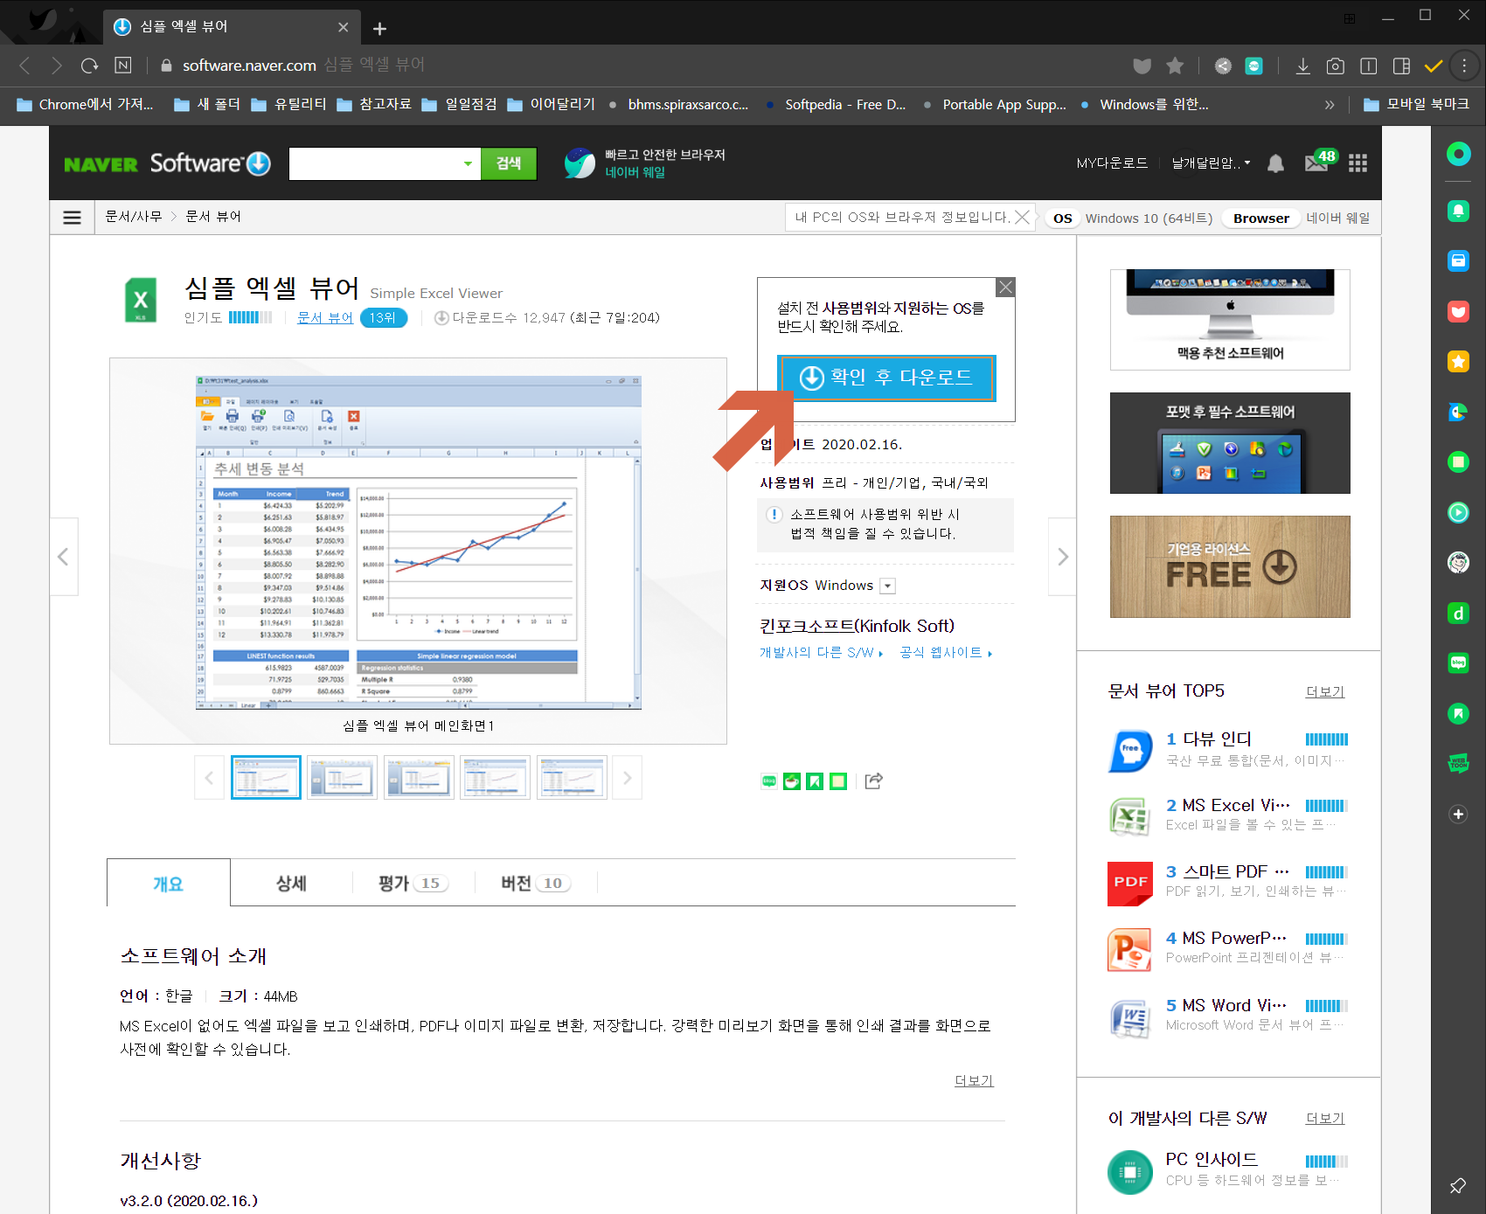This screenshot has width=1486, height=1214.
Task: Open MS PowerPoint viewer icon in TOP5
Action: [x=1129, y=949]
